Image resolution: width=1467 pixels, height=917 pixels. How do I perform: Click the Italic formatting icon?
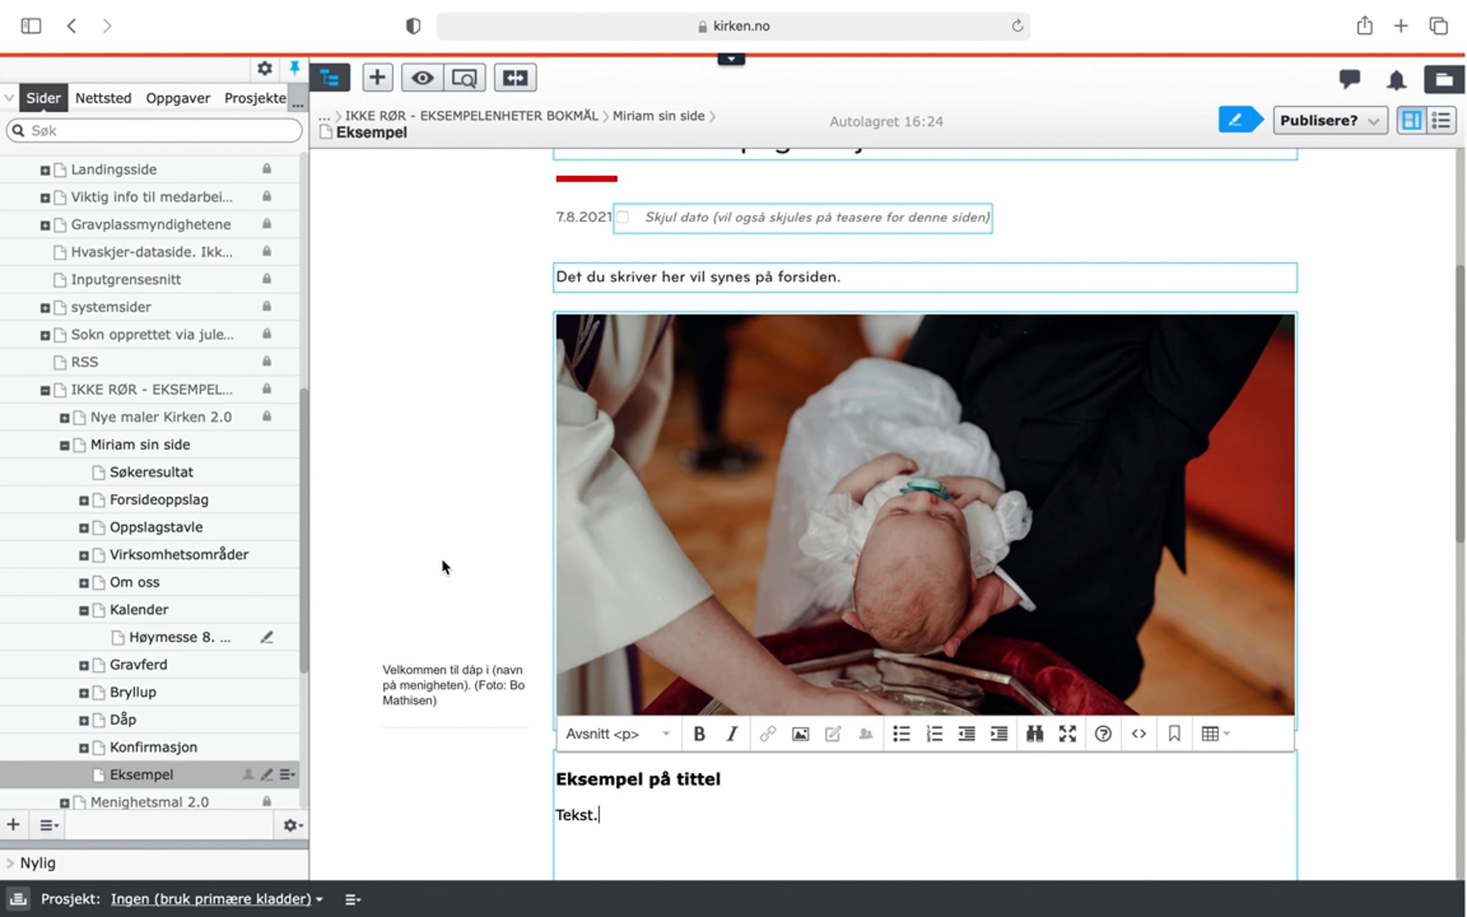pyautogui.click(x=732, y=734)
